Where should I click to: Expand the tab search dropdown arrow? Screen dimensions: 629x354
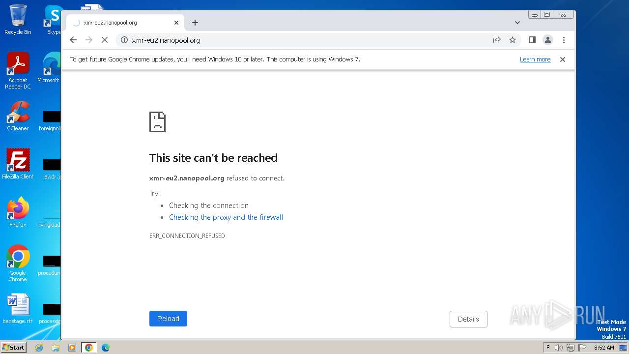coord(517,23)
